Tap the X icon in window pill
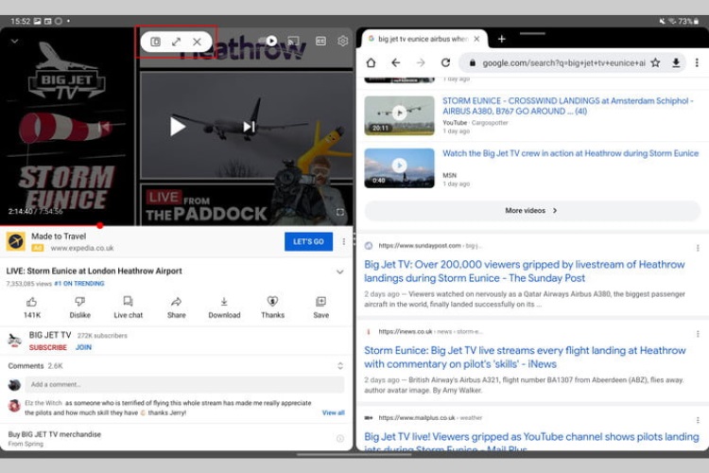The width and height of the screenshot is (709, 473). pyautogui.click(x=197, y=42)
